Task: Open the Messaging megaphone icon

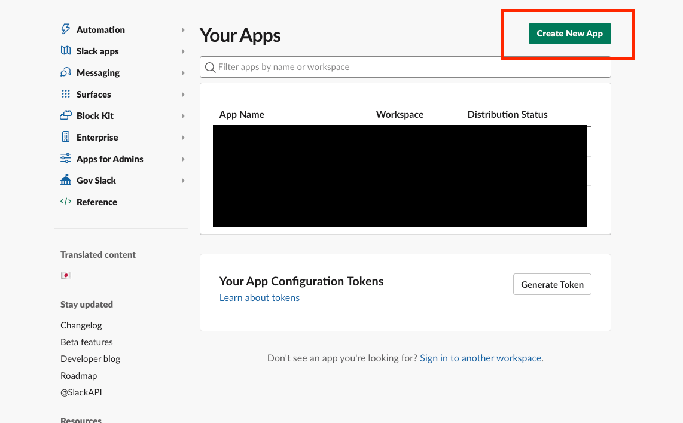Action: coord(65,72)
